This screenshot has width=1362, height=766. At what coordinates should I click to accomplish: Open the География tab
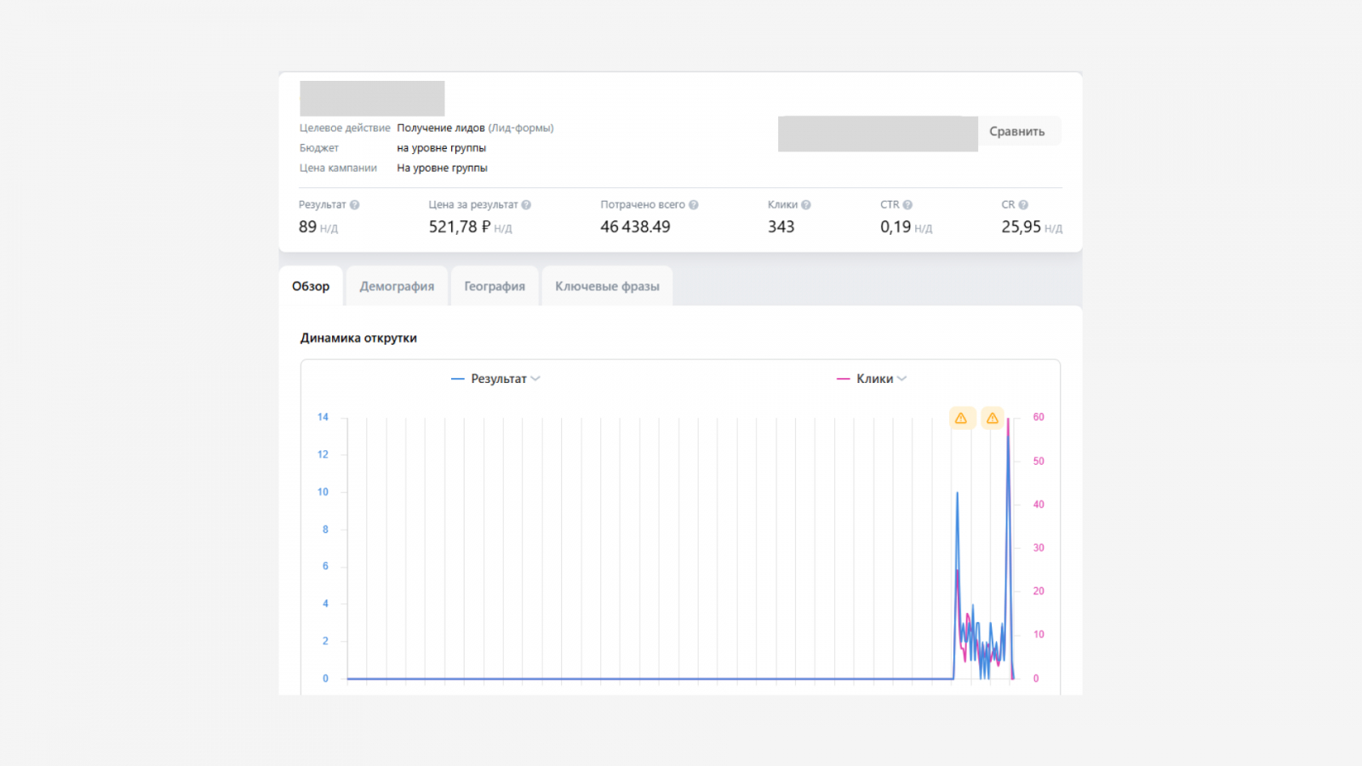(495, 286)
